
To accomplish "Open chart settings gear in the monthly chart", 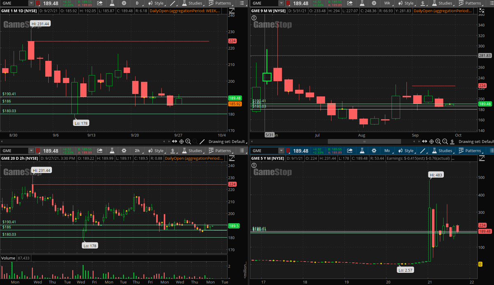I will pos(374,151).
